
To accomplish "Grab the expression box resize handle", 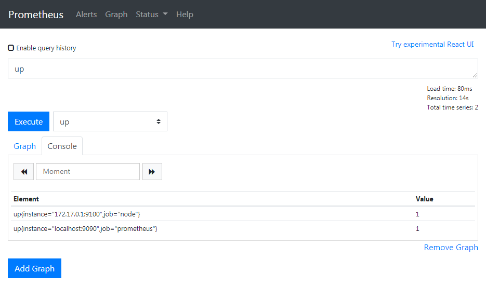I will point(475,75).
